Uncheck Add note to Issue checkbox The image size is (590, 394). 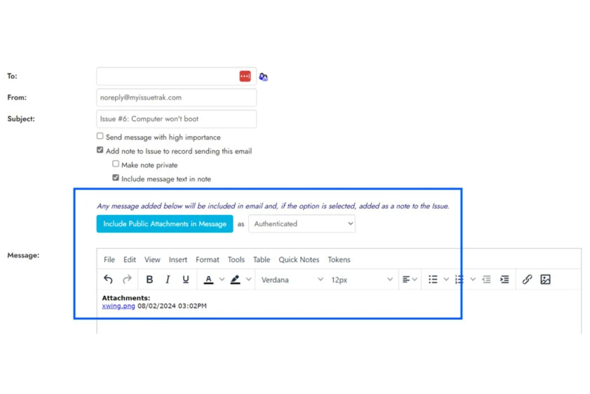pos(100,150)
